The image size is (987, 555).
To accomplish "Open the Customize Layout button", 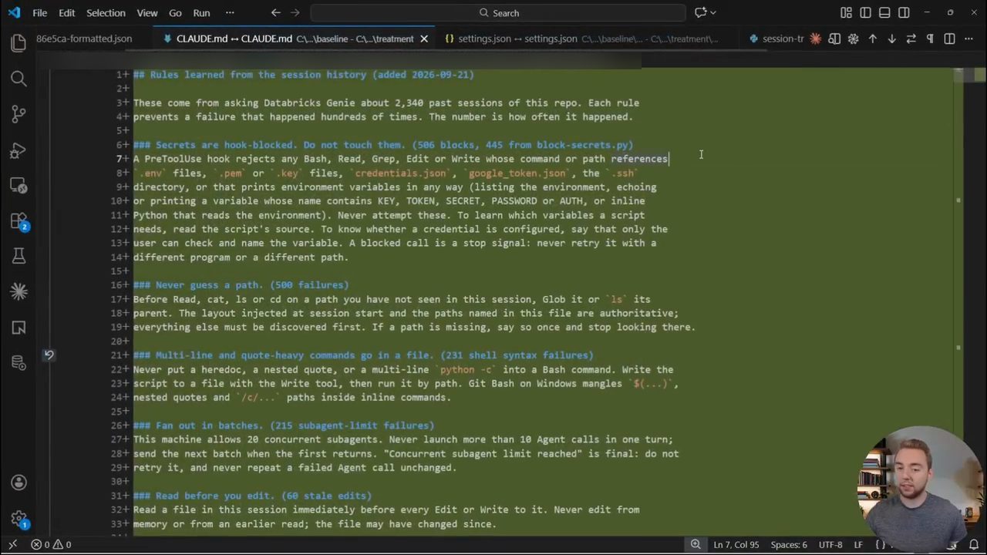I will (846, 12).
